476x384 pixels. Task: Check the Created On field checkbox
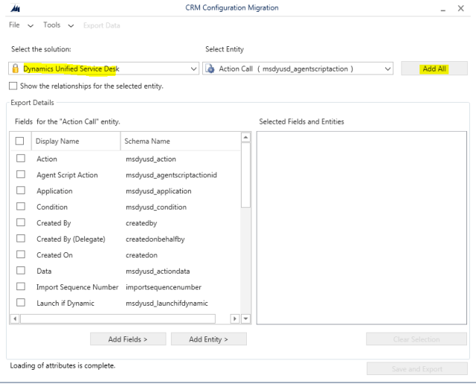tap(21, 255)
